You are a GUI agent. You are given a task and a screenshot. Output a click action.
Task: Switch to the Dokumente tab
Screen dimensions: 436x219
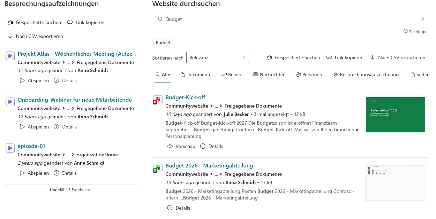[196, 75]
